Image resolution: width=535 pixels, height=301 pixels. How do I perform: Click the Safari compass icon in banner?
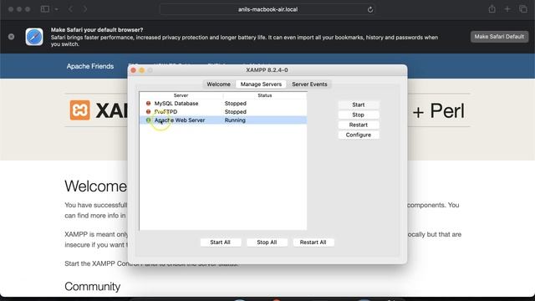(x=34, y=37)
